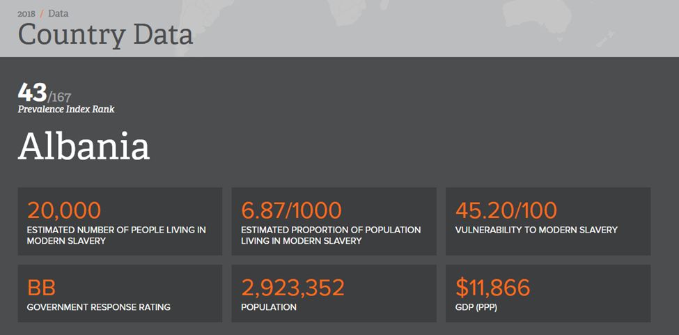
Task: Click the /167 total rank text
Action: point(59,97)
